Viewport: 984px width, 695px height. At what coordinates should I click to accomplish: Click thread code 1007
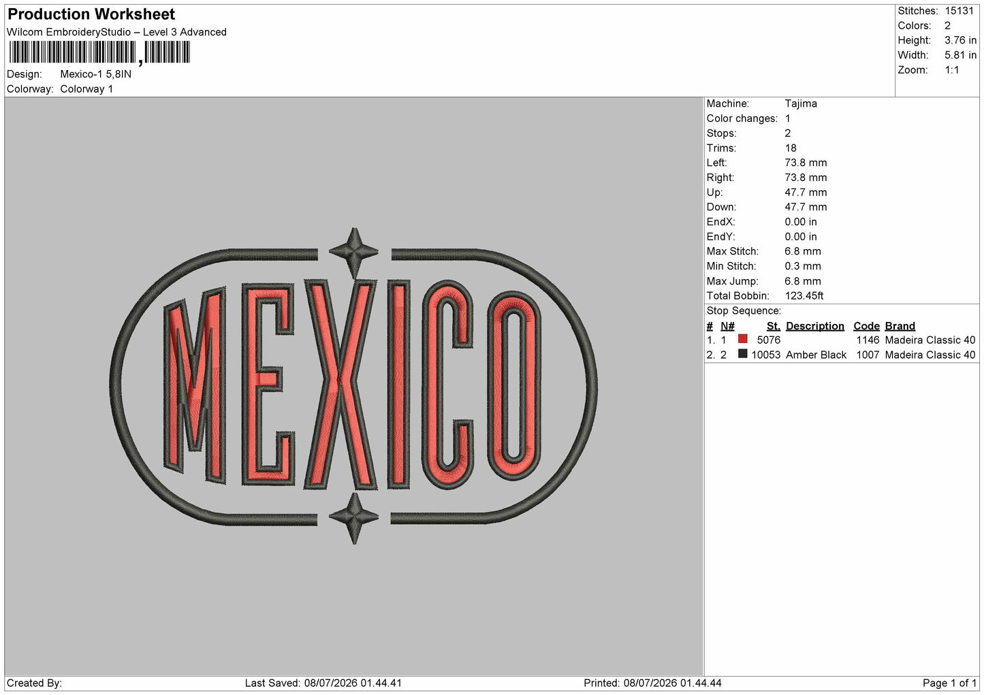[x=868, y=355]
